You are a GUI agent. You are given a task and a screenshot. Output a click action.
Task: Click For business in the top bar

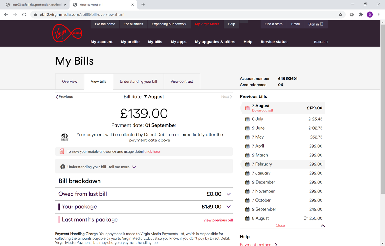pos(133,24)
